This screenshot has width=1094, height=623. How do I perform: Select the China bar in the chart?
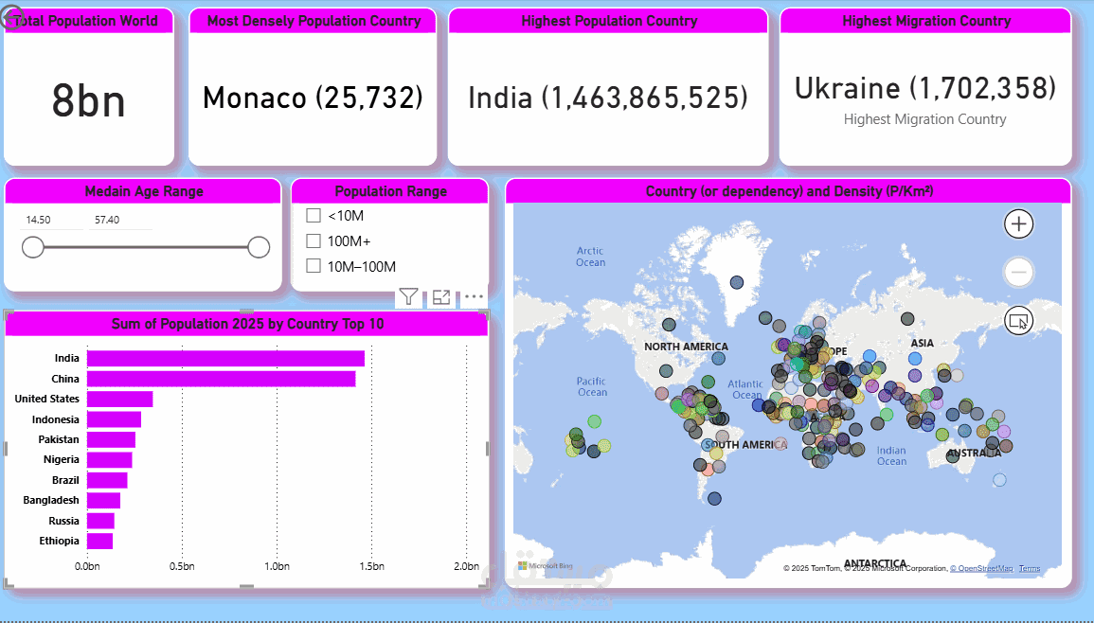click(222, 379)
